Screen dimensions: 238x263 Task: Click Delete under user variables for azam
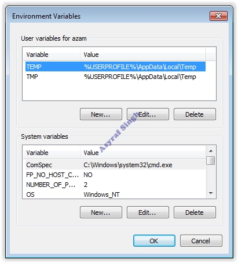tap(195, 114)
